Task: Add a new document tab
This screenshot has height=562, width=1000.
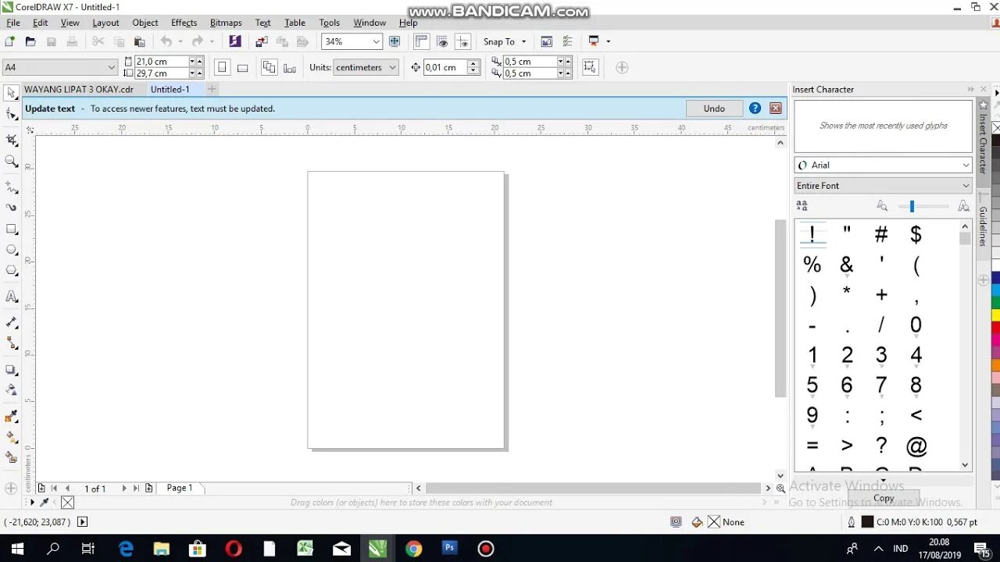Action: pyautogui.click(x=212, y=89)
